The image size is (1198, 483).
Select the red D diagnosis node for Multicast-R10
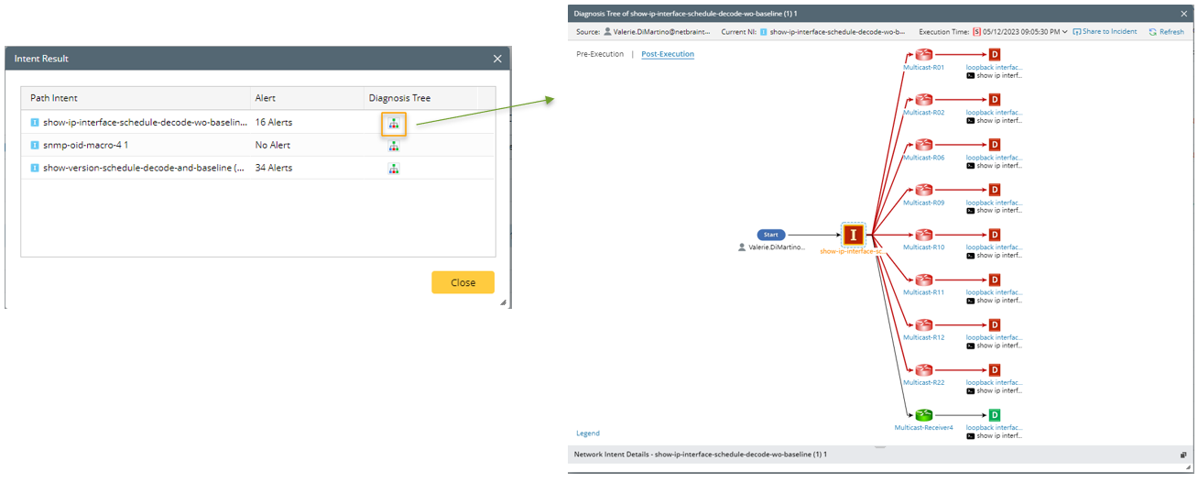(994, 235)
